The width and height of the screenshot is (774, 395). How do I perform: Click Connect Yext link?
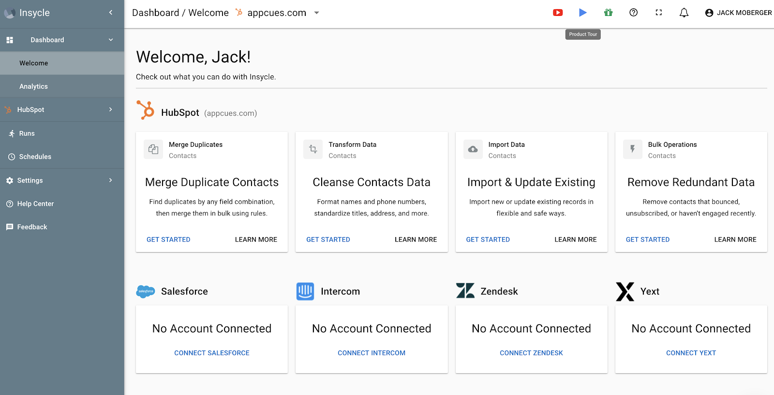[691, 353]
